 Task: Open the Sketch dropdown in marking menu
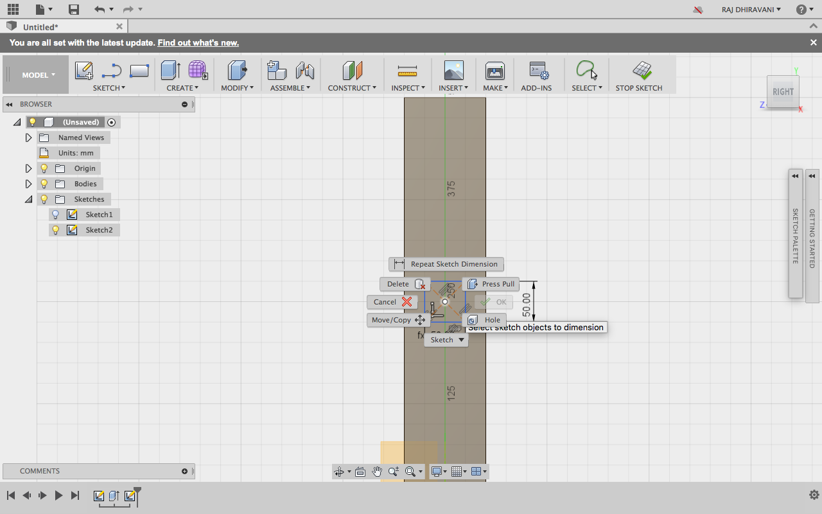pyautogui.click(x=446, y=340)
